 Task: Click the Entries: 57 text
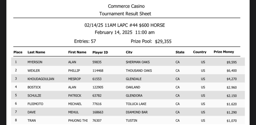(x=85, y=41)
